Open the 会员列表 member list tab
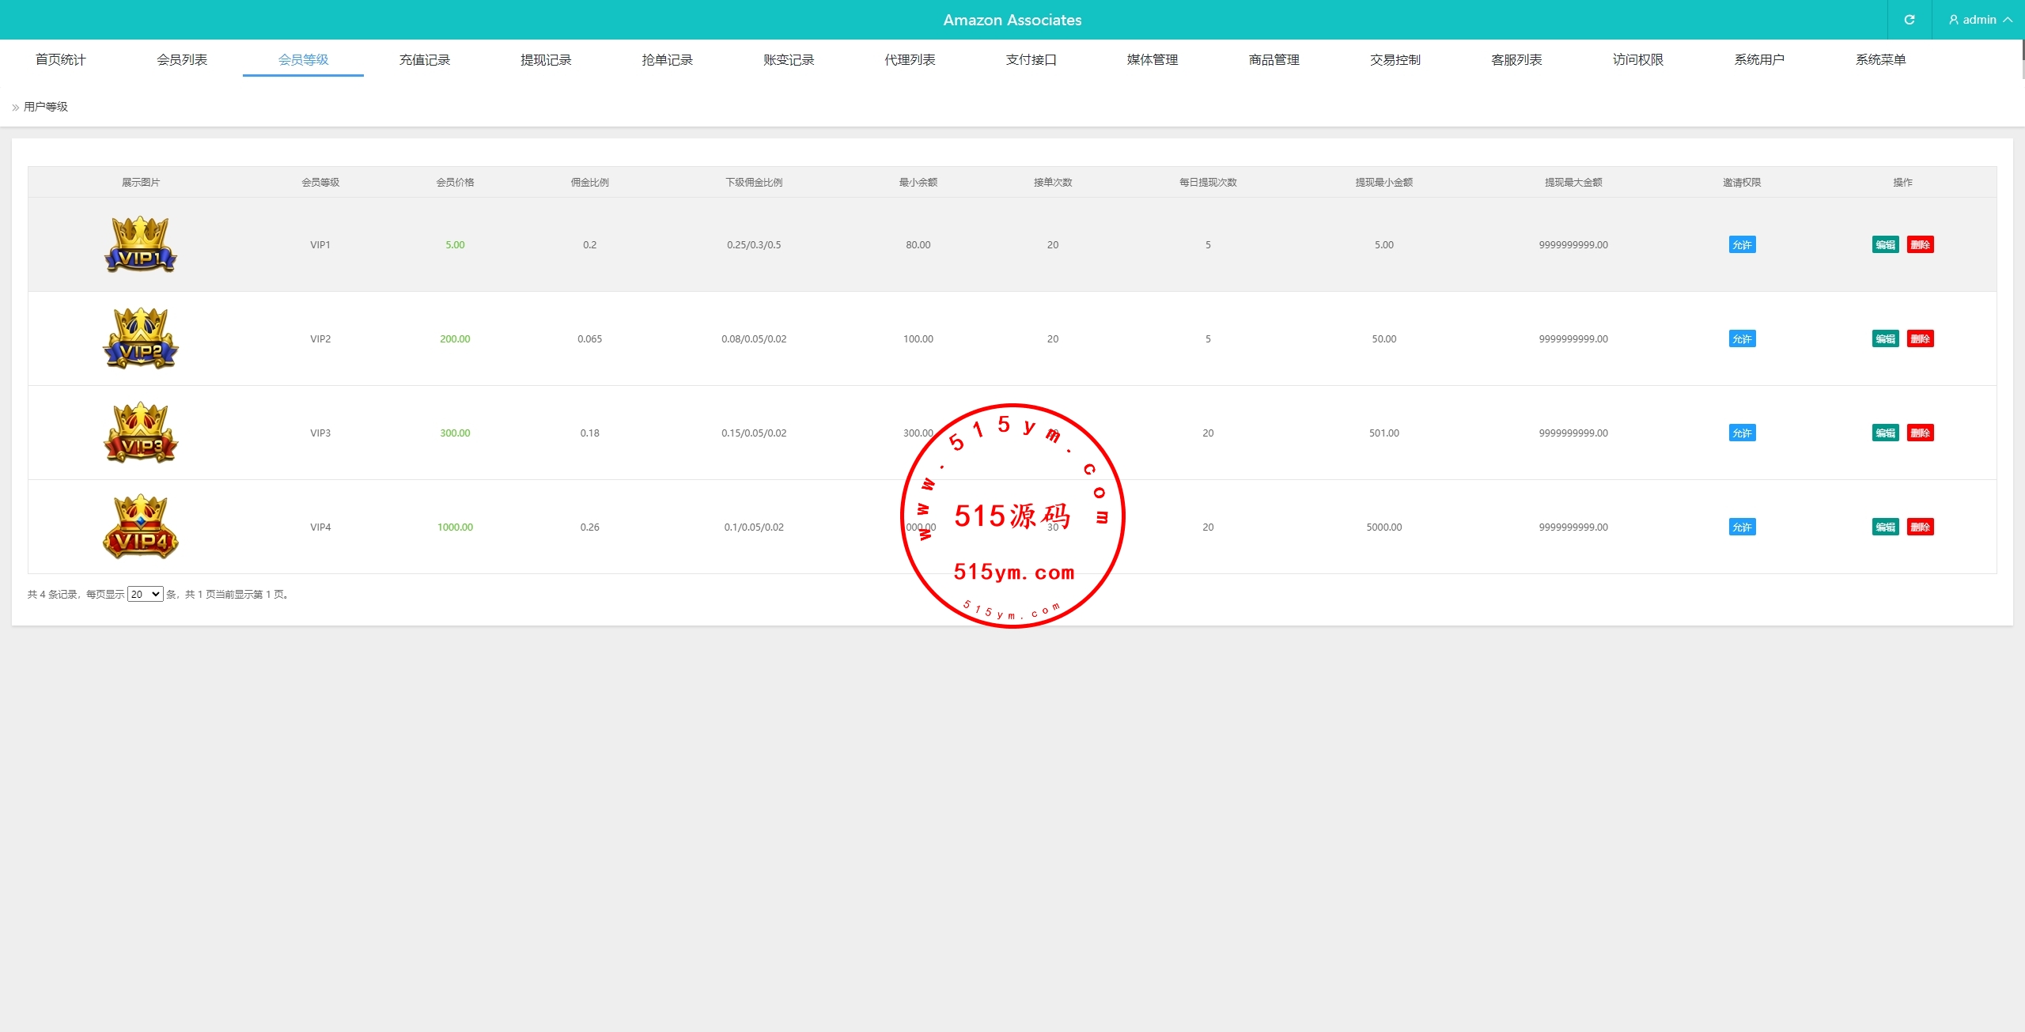Image resolution: width=2025 pixels, height=1032 pixels. pos(182,60)
